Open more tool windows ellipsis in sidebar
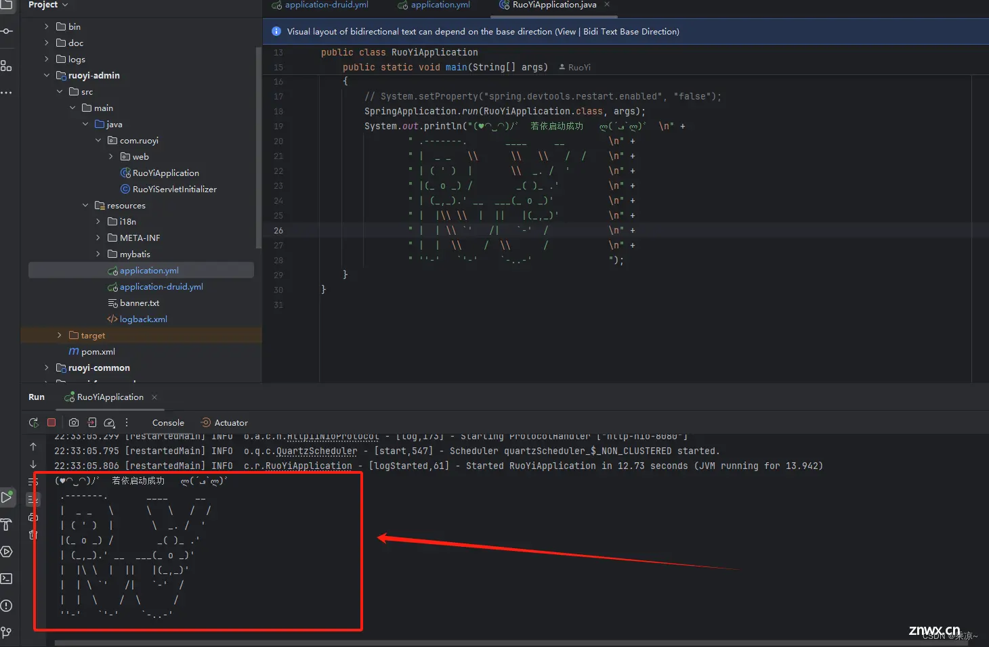 point(7,93)
